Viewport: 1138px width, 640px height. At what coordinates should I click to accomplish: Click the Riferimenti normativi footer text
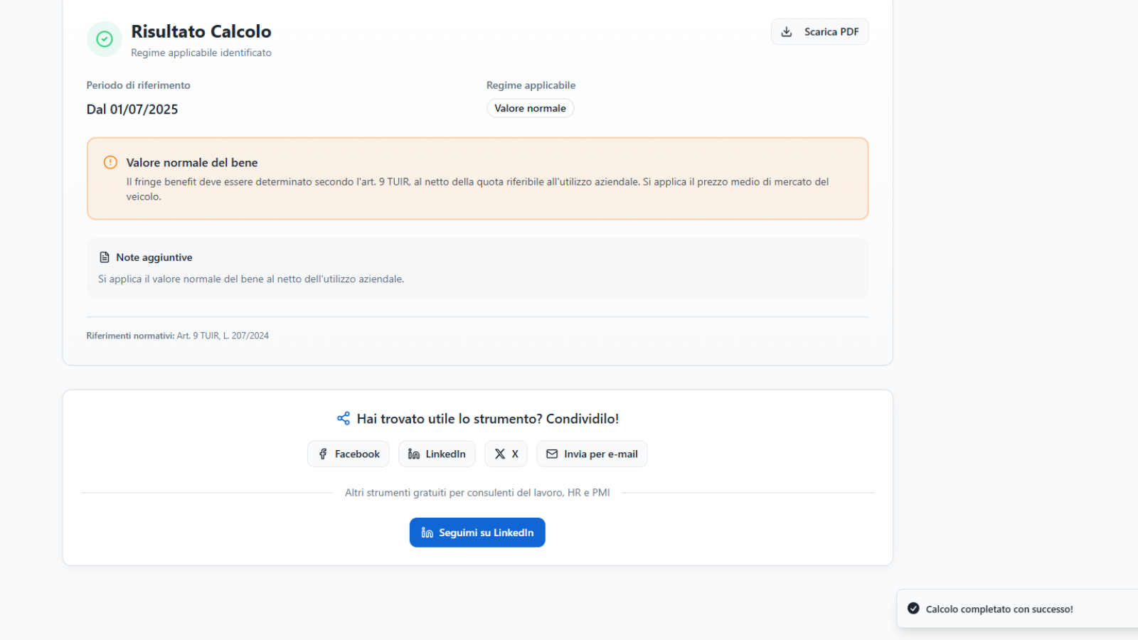pos(178,336)
